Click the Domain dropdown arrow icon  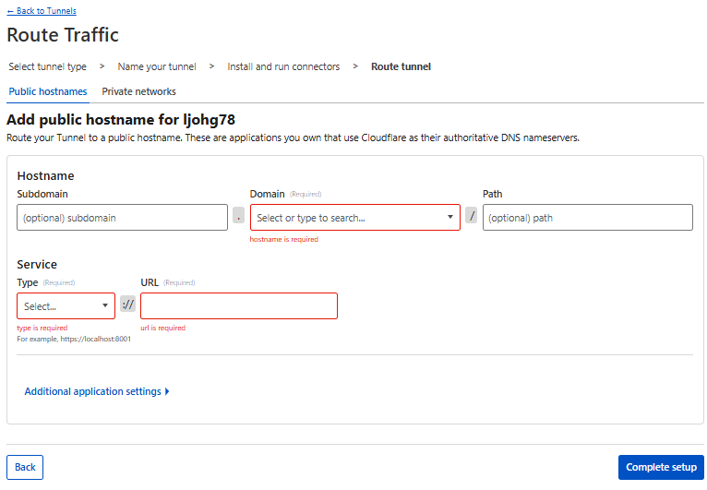[x=450, y=218]
